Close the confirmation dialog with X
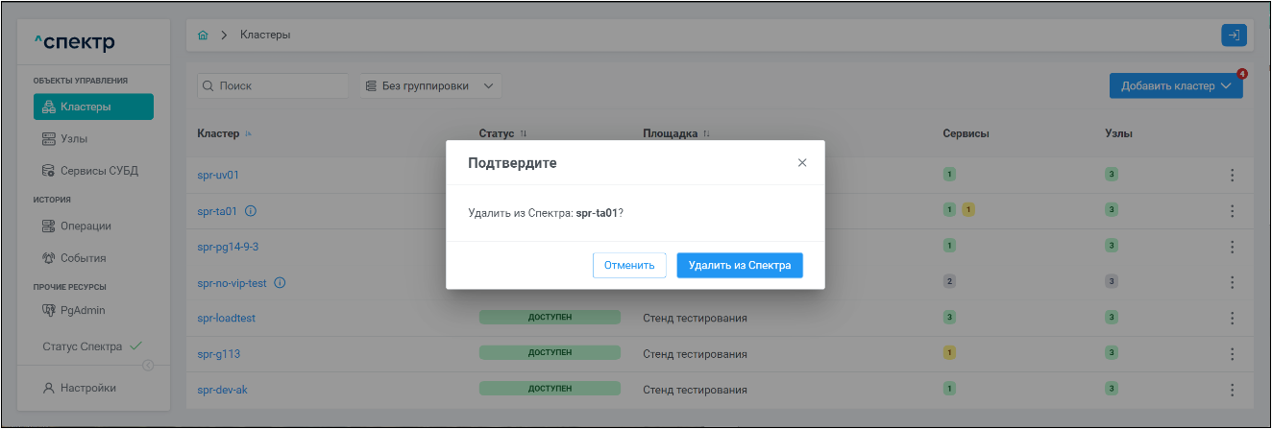 click(x=802, y=163)
